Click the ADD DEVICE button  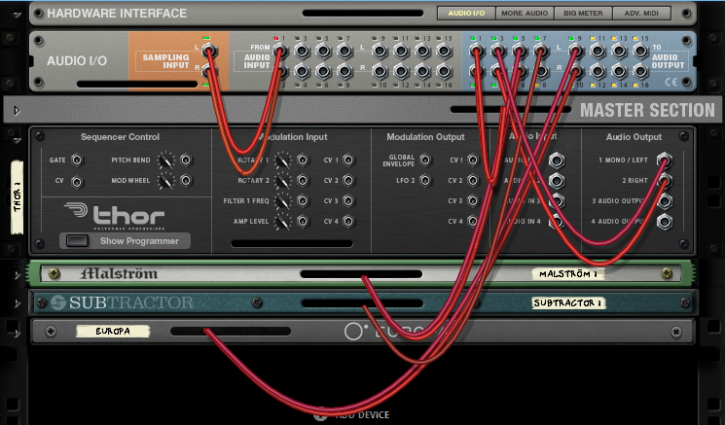tap(352, 415)
